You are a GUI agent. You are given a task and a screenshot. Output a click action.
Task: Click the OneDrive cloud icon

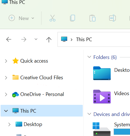click(16, 95)
